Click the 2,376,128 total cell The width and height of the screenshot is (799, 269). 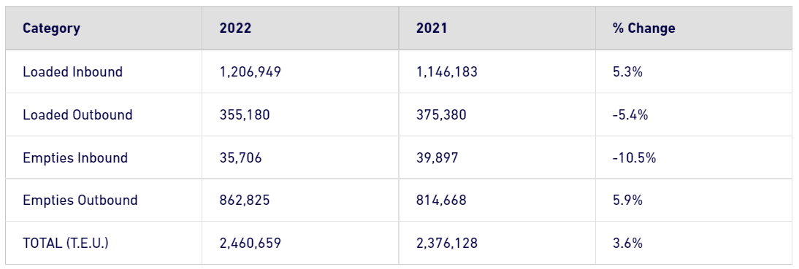(x=447, y=243)
